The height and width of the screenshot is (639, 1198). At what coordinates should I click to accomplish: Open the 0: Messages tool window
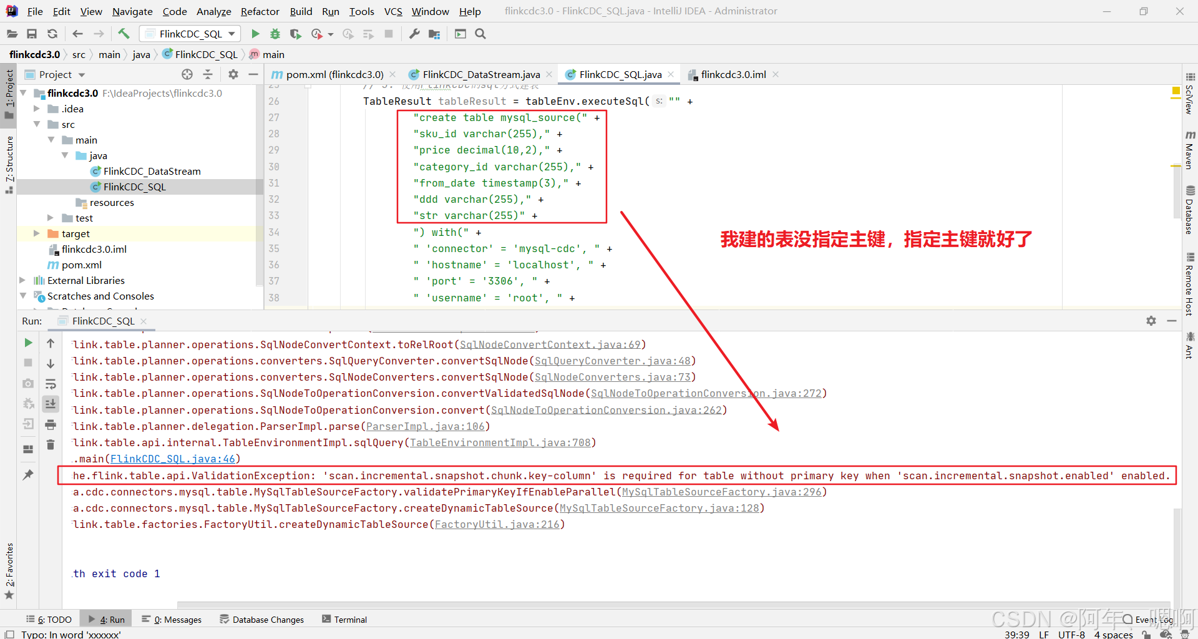click(x=172, y=619)
